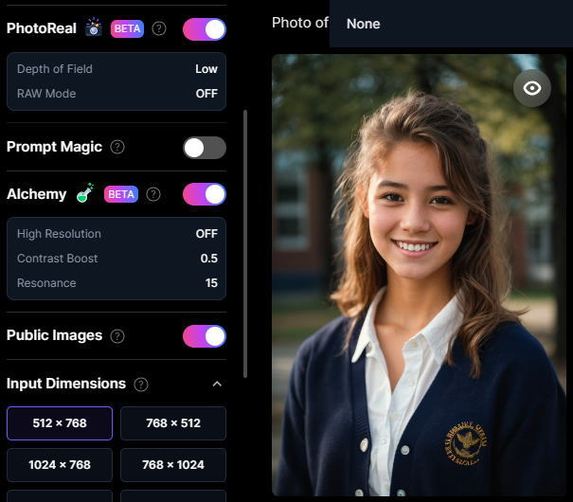Image resolution: width=573 pixels, height=502 pixels.
Task: Click the help icon beside Public Images
Action: [x=118, y=335]
